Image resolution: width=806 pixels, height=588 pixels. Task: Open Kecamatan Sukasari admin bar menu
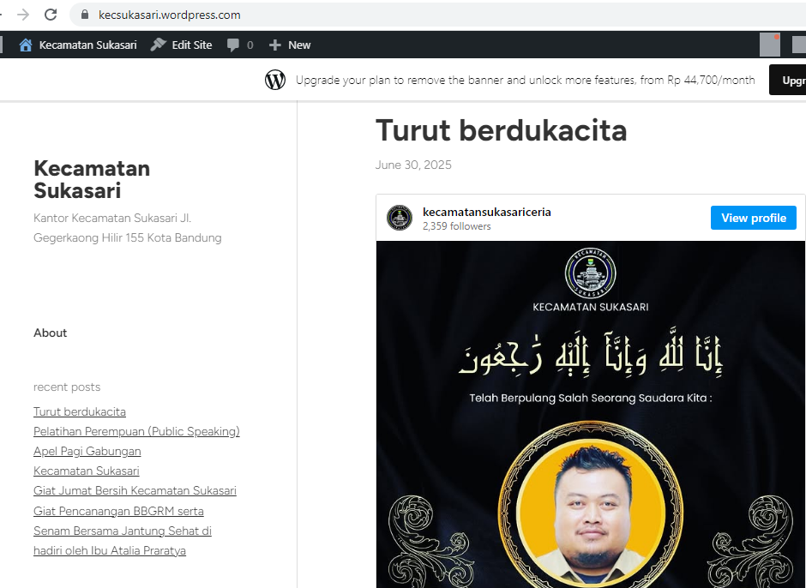point(78,45)
